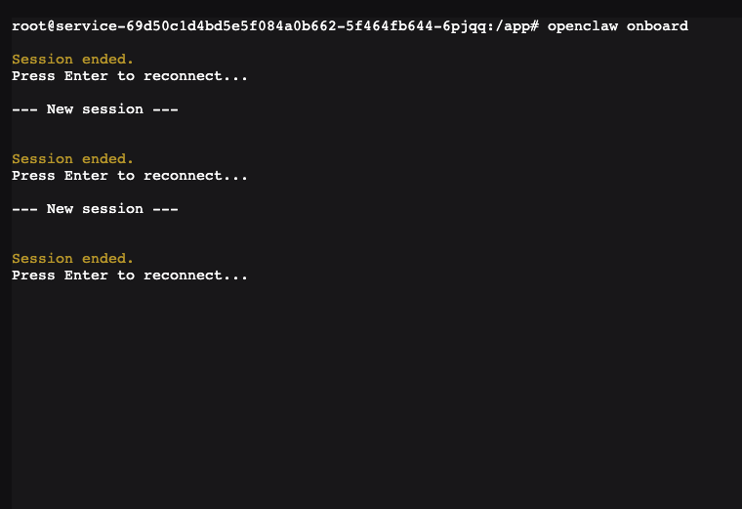
Task: Click the word "session" in the second separator
Action: tap(112, 209)
